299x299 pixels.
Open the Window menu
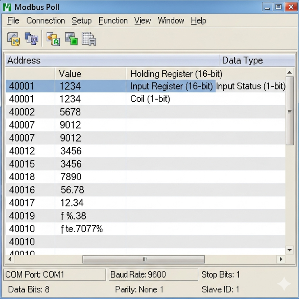(171, 20)
